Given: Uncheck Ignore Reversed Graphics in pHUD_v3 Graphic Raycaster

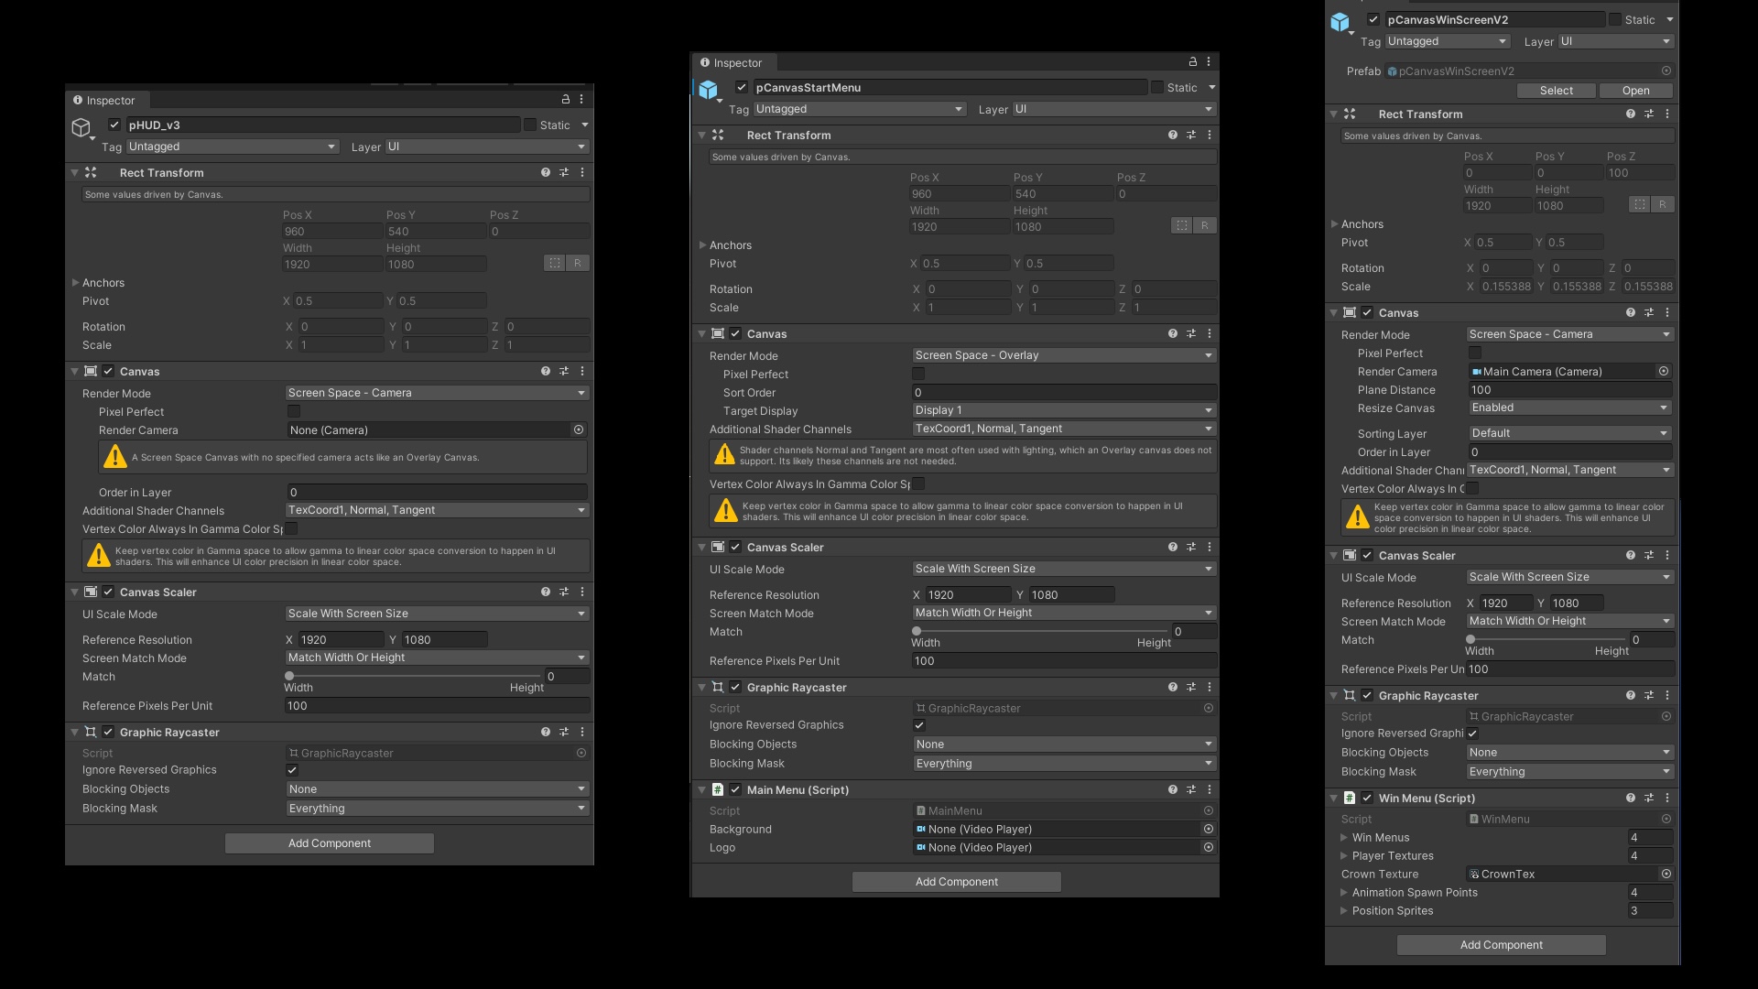Looking at the screenshot, I should coord(292,770).
